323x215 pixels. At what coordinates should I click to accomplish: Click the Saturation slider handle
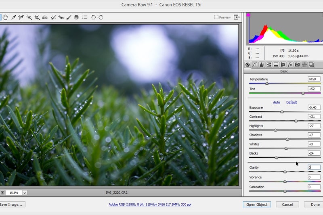coord(285,191)
